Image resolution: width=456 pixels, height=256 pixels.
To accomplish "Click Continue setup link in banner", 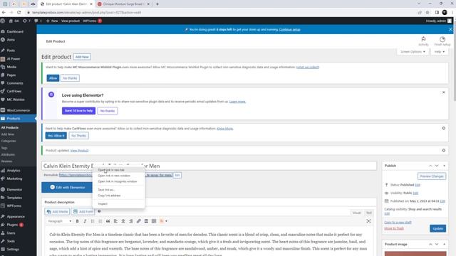I will [290, 30].
